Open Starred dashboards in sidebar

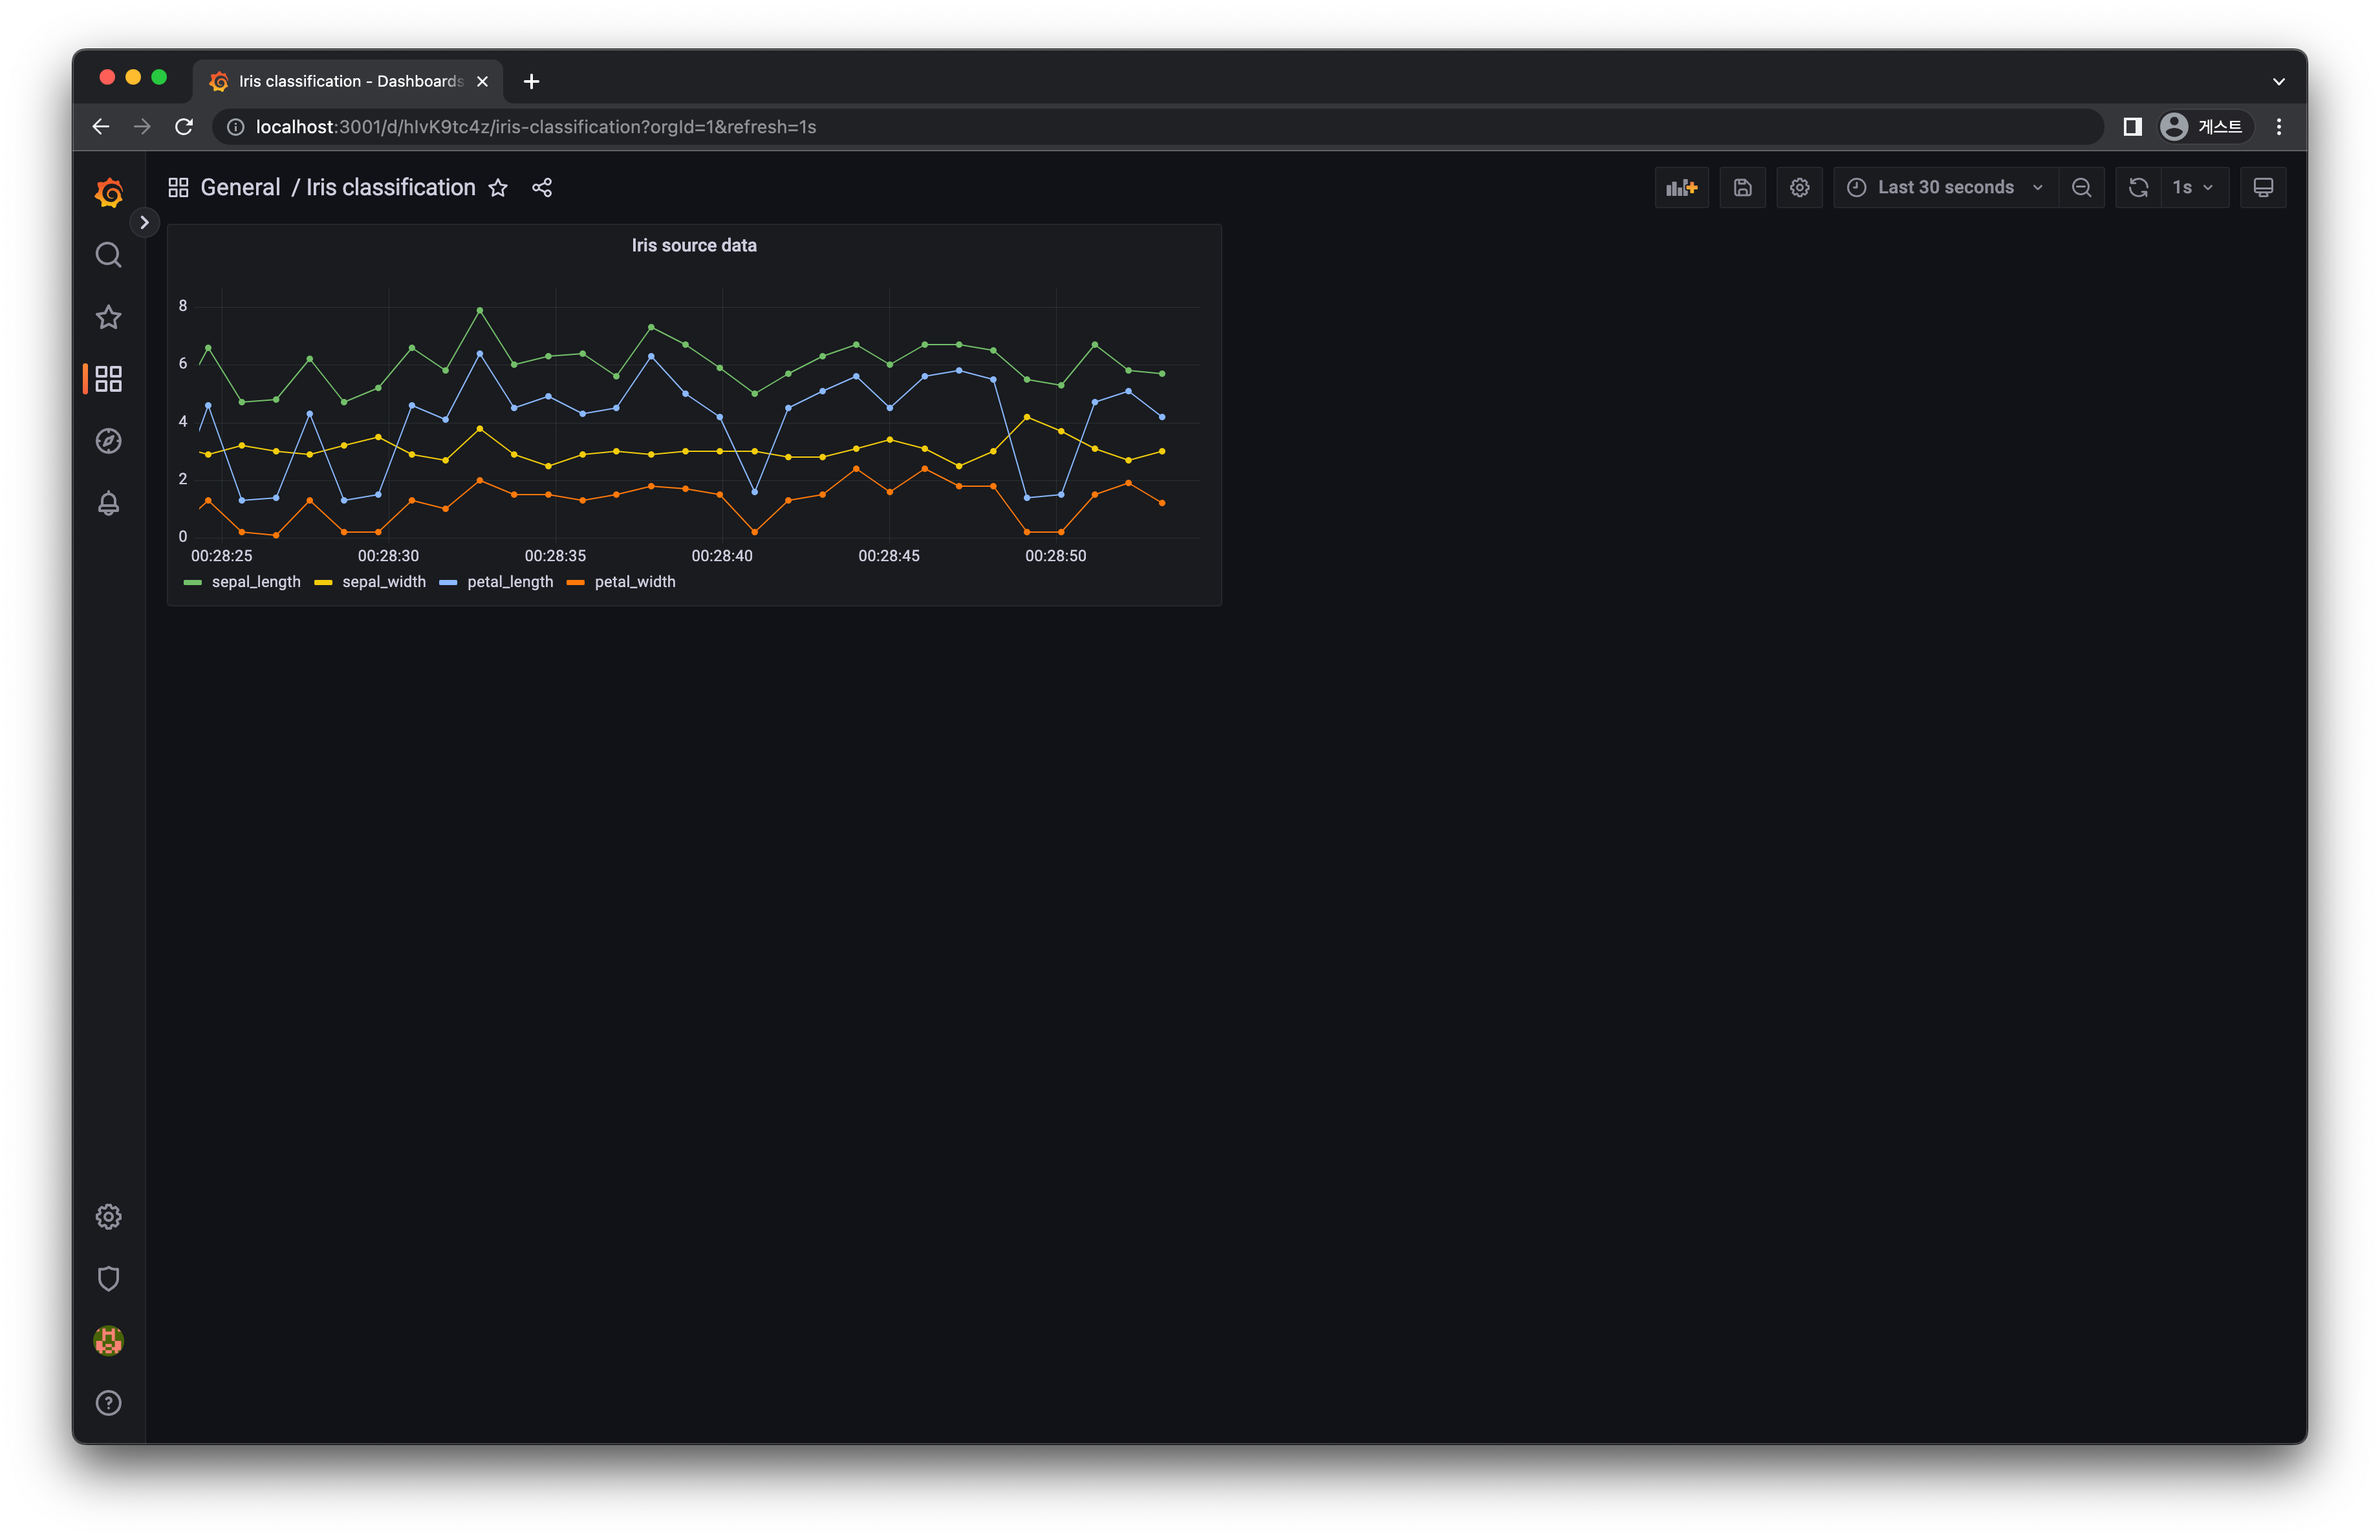coord(108,317)
